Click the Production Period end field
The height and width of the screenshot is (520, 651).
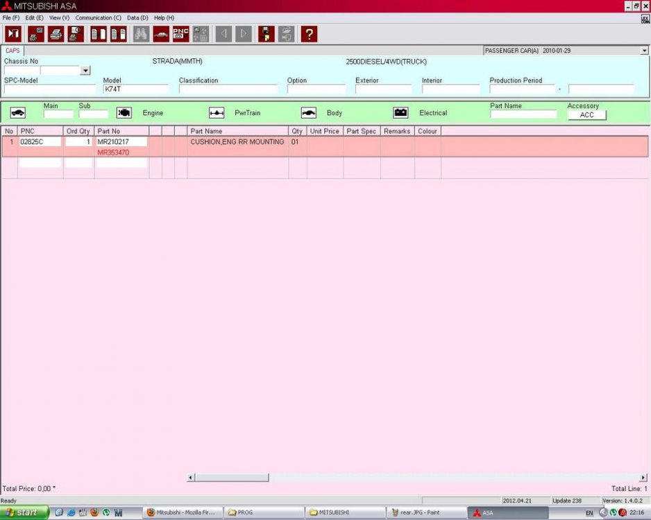point(601,89)
